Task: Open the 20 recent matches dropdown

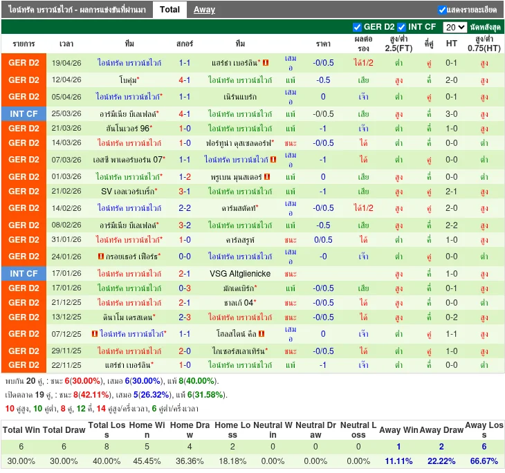Action: (454, 27)
